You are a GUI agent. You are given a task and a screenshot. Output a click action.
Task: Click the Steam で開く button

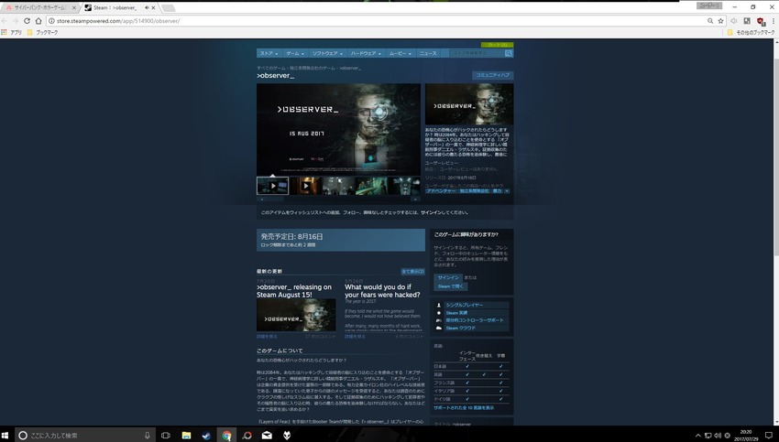coord(451,286)
